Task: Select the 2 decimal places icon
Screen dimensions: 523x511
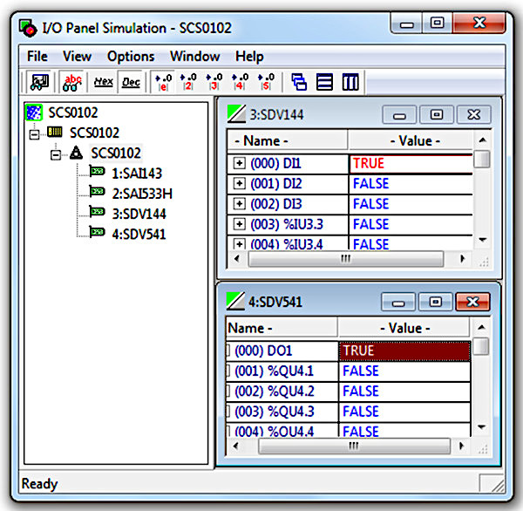Action: click(188, 82)
